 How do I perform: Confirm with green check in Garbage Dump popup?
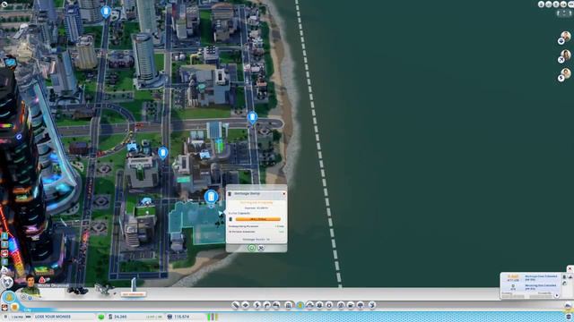[251, 248]
